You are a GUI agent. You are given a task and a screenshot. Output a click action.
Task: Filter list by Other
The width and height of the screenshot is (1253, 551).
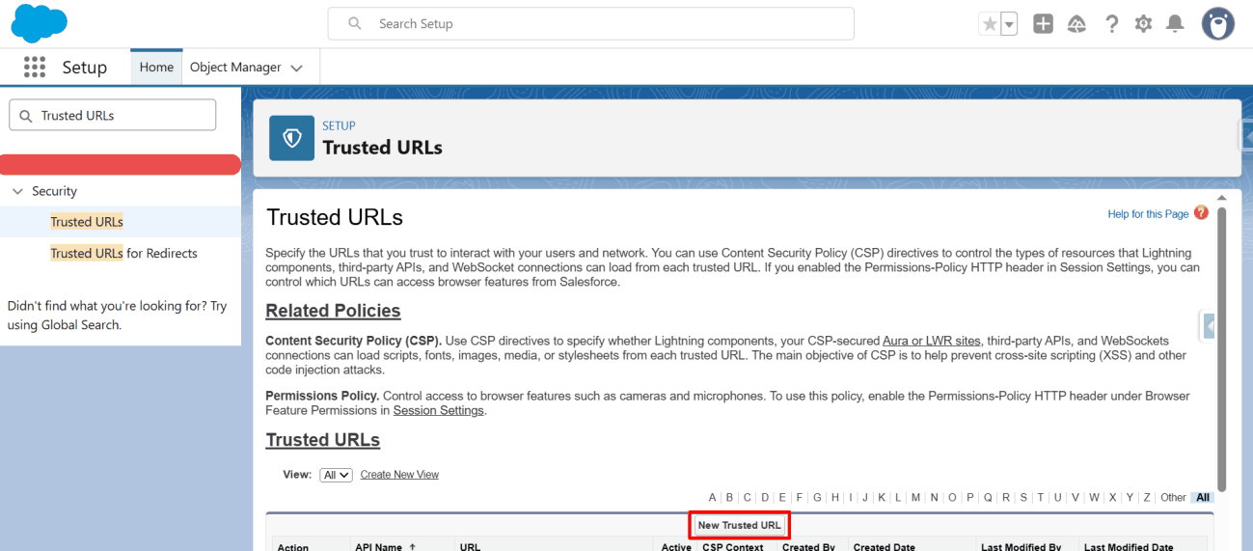(1173, 498)
